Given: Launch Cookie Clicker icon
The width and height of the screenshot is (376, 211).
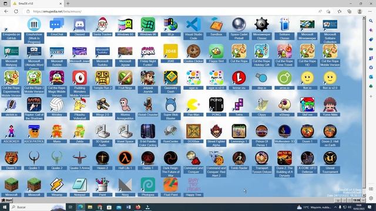Looking at the screenshot, I should point(193,51).
